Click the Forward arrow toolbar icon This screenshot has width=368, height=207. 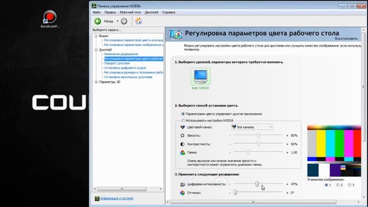[124, 21]
